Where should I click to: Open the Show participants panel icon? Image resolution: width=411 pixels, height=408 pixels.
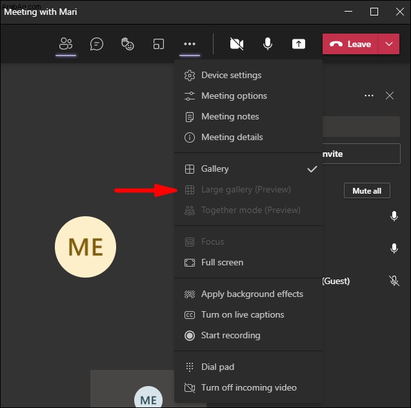[x=66, y=44]
